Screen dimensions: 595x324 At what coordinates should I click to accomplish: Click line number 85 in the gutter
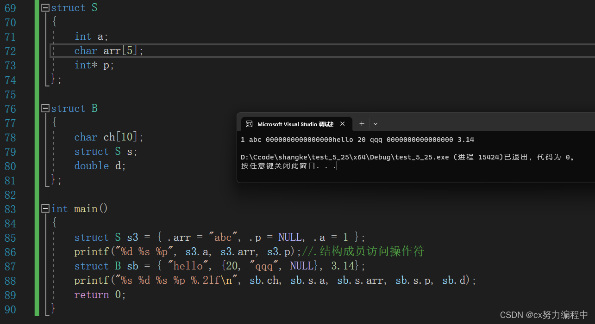point(10,238)
